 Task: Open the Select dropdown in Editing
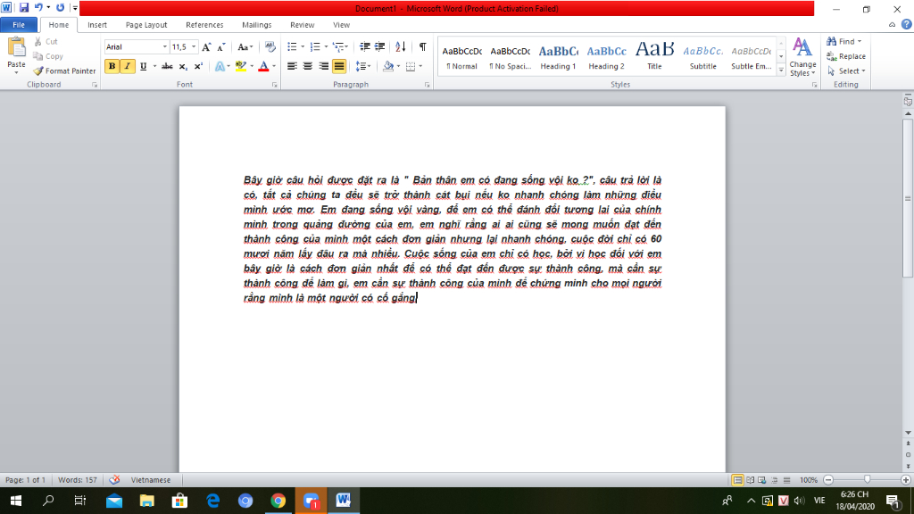(846, 71)
